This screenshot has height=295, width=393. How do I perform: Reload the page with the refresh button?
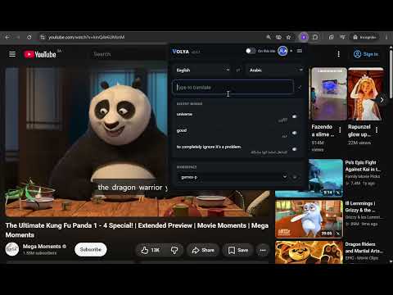29,37
